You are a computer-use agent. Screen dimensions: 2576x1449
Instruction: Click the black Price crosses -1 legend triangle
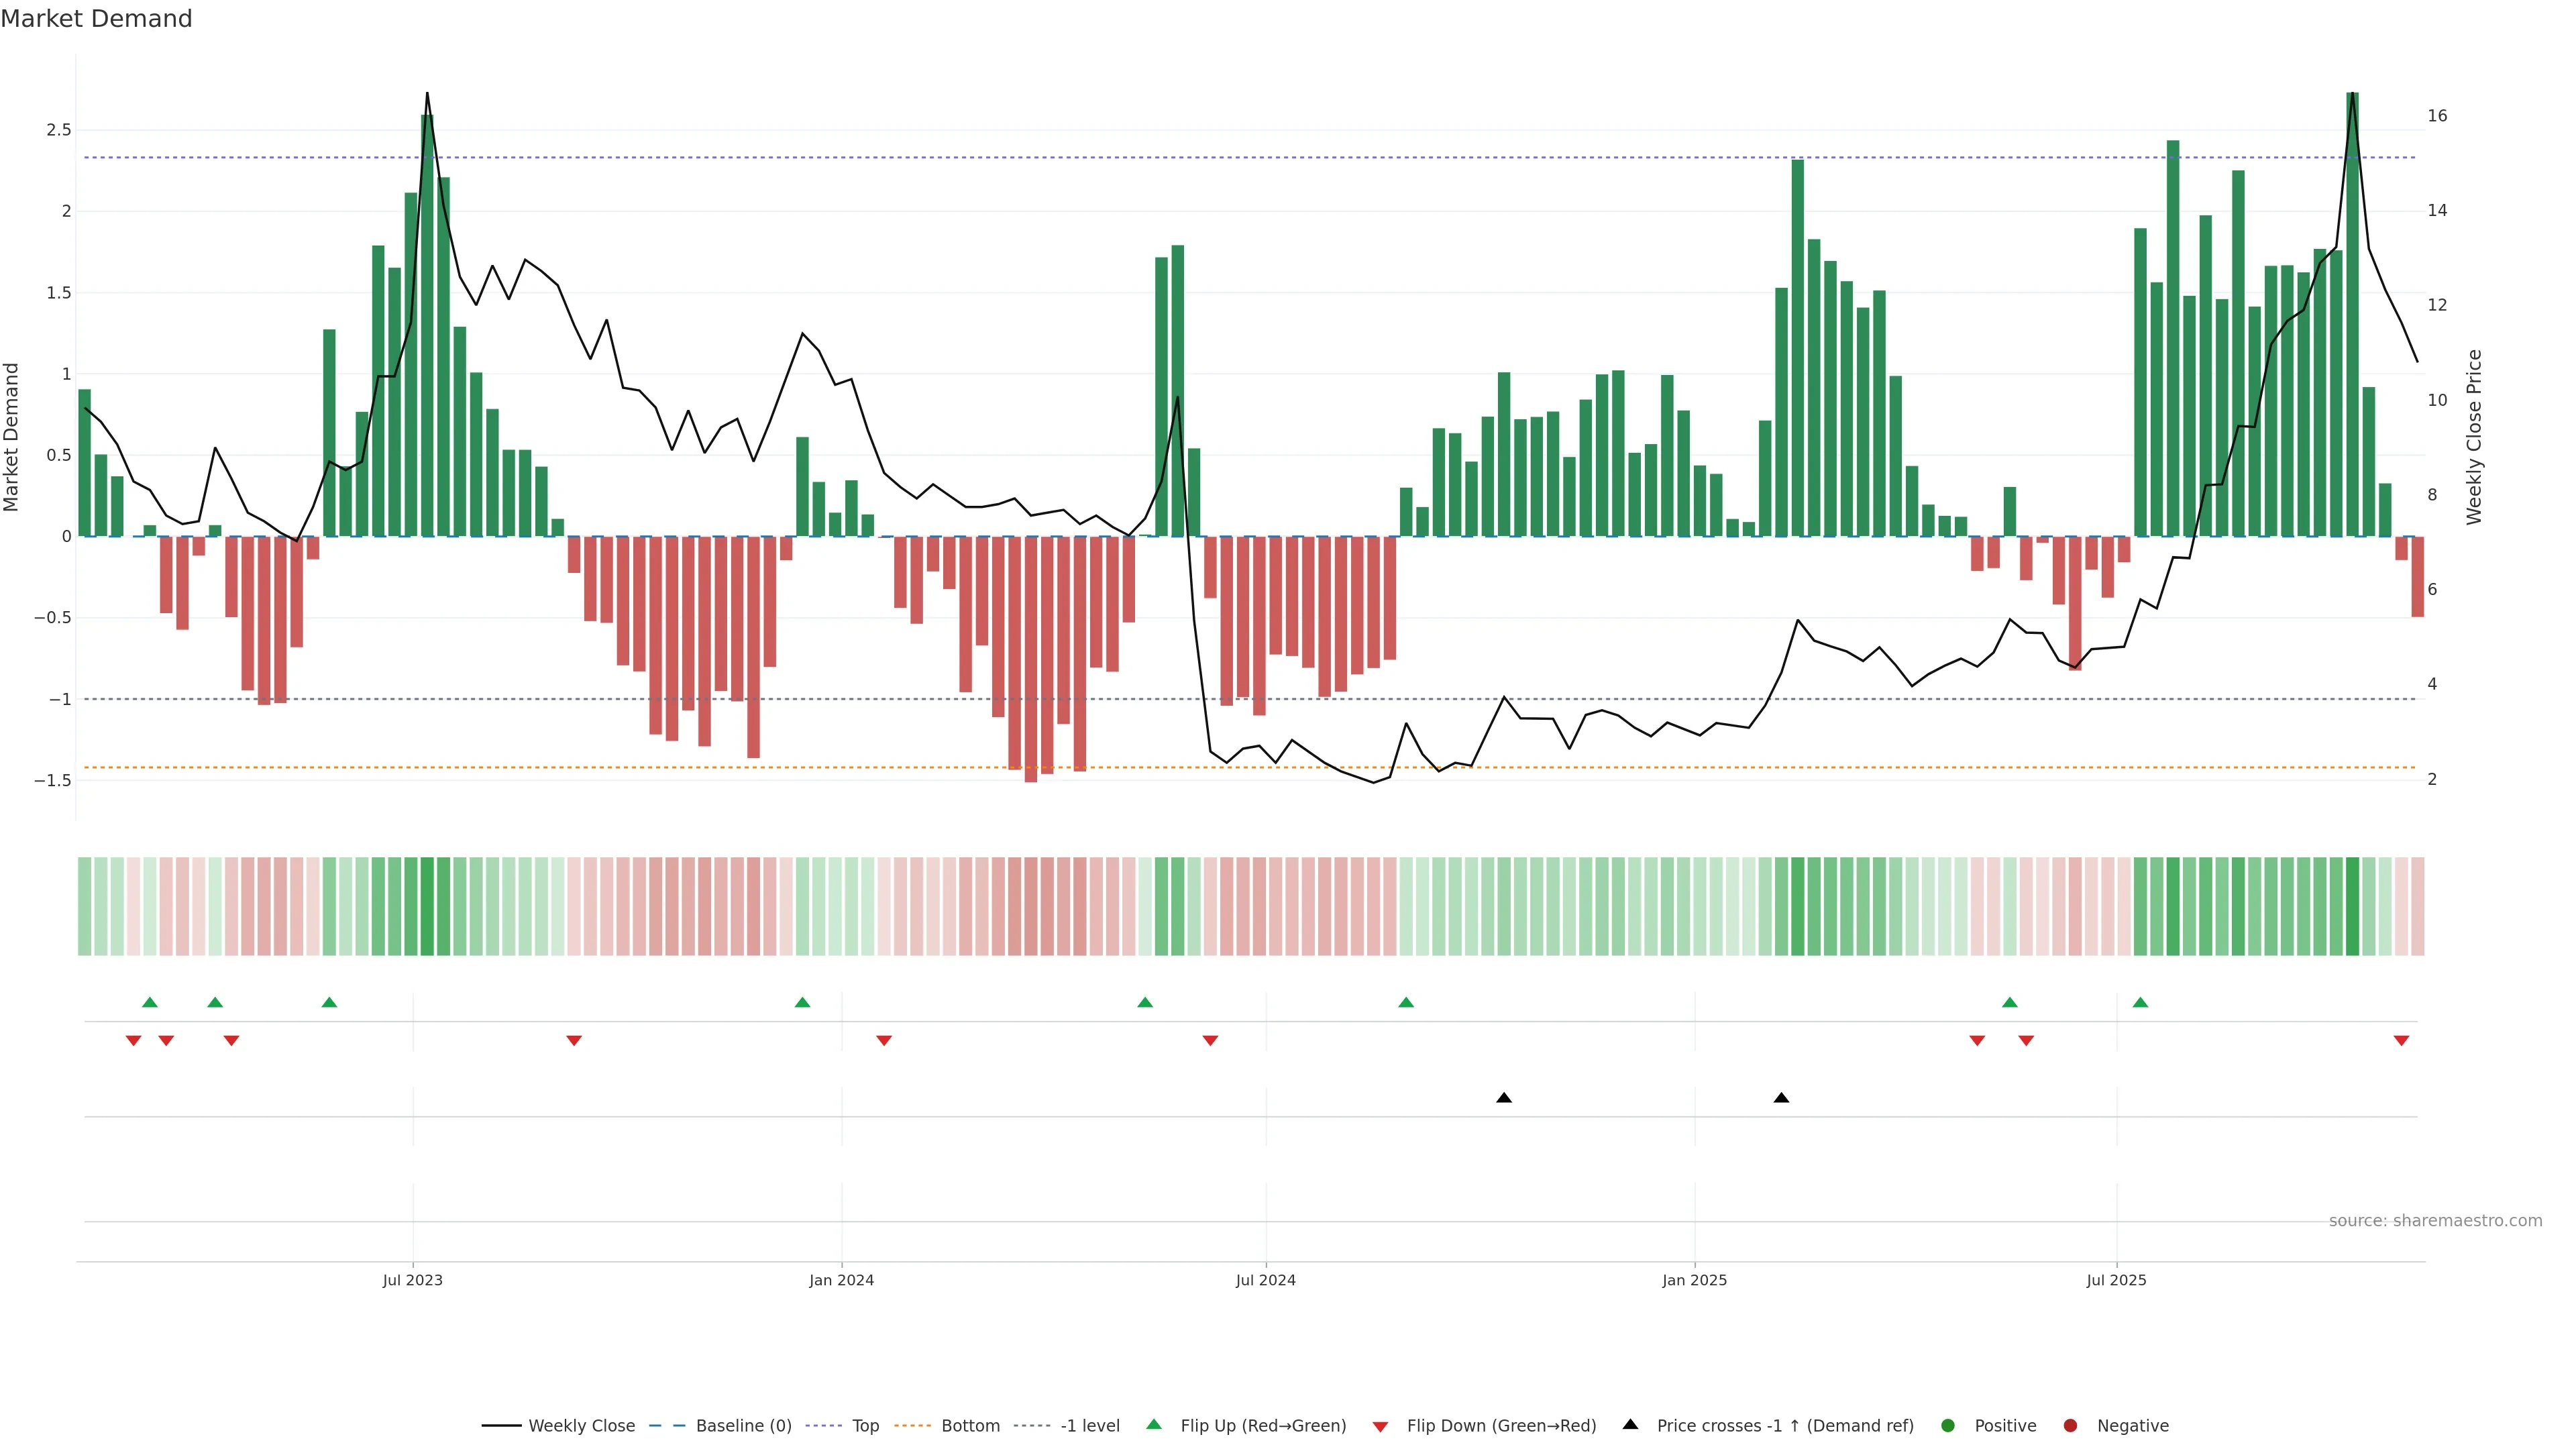[x=1630, y=1424]
